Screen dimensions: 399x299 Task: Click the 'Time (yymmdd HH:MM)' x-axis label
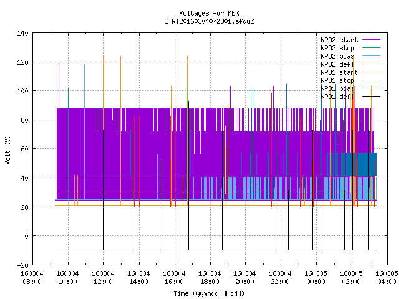209,293
